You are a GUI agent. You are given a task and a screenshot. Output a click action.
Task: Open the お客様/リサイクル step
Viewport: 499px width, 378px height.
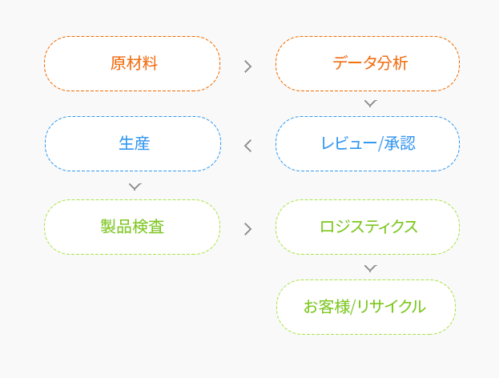coord(366,307)
